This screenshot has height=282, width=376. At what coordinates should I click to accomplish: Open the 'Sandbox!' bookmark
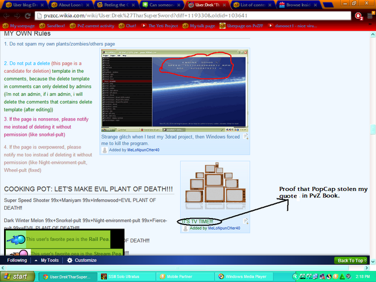point(52,26)
